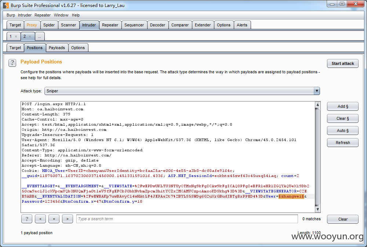Click the Password=123456 parameter
367x247 pixels.
point(41,202)
